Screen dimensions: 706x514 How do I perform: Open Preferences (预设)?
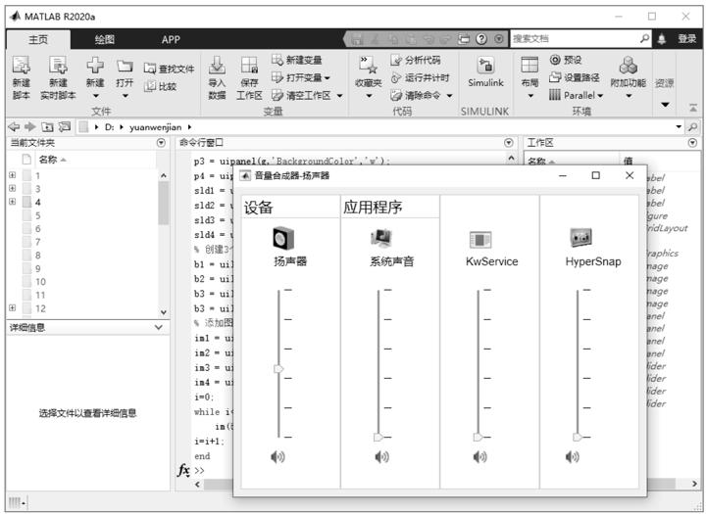click(566, 60)
